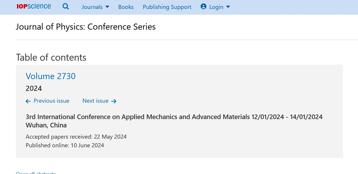Click the Table of contents heading
The width and height of the screenshot is (358, 174).
point(51,57)
